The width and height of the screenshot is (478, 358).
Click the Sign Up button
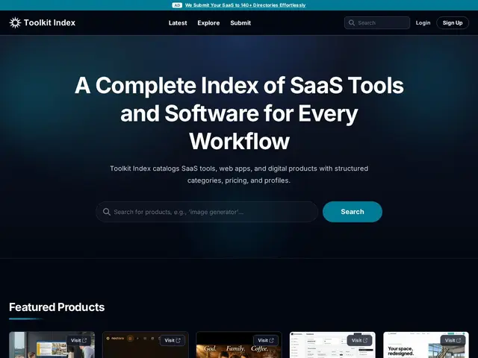[453, 23]
